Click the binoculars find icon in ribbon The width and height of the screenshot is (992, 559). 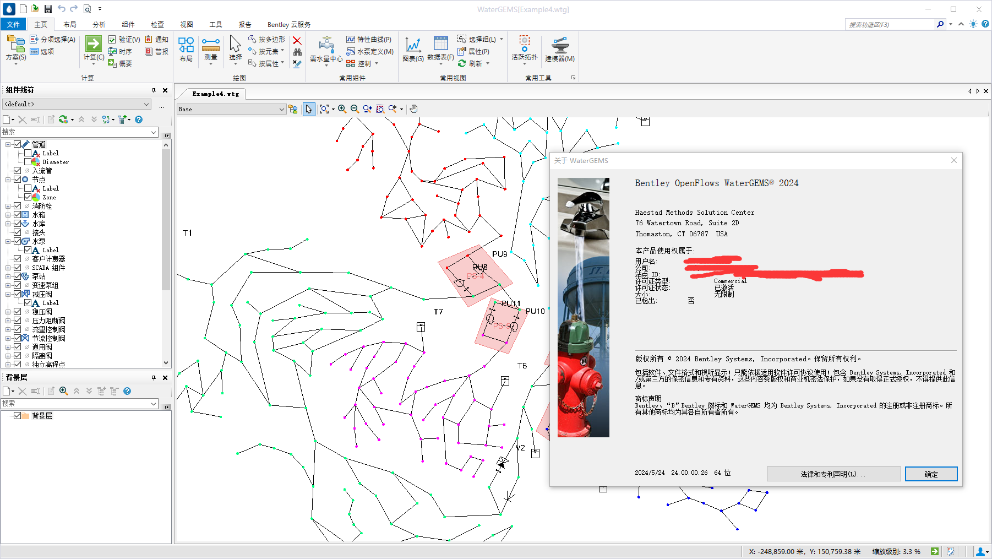[297, 52]
